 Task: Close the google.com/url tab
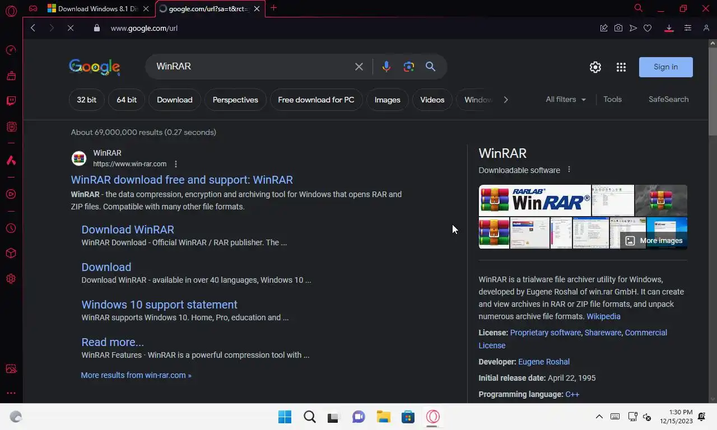(x=257, y=8)
